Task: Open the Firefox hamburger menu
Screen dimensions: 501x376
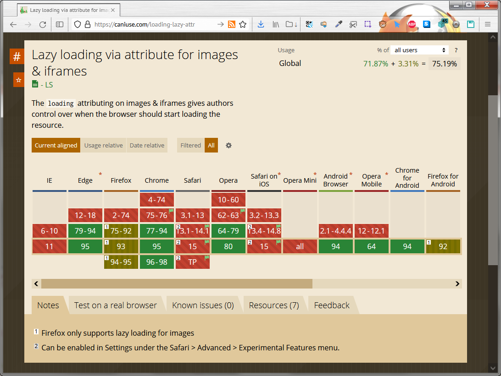Action: tap(488, 24)
